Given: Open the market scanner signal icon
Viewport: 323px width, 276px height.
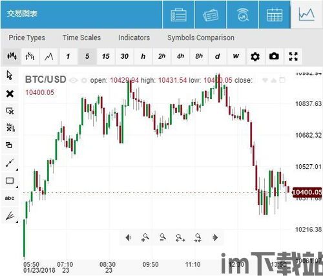Looking at the screenshot, I should coord(243,15).
